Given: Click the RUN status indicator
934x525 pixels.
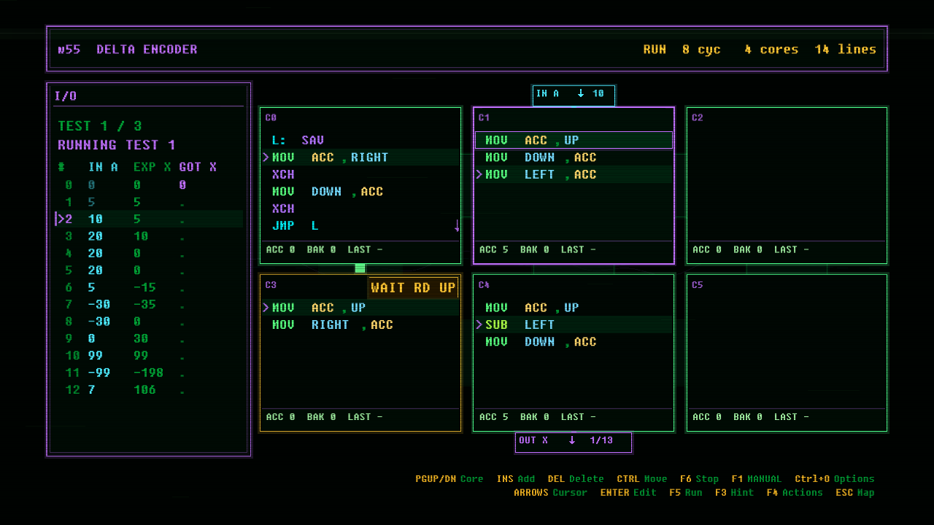Looking at the screenshot, I should pos(655,50).
